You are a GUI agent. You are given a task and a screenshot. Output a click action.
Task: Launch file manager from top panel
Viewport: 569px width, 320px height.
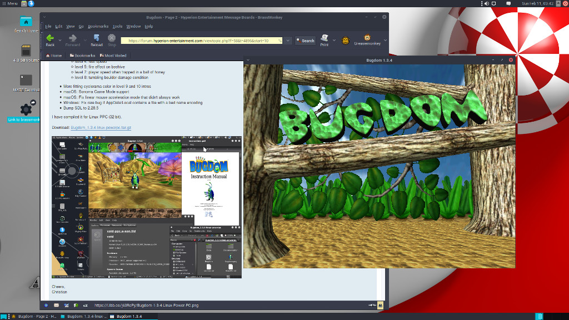[x=24, y=3]
